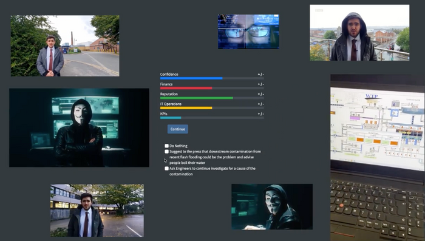Viewport: 425px width, 241px height.
Task: Open the masked hacker with crossed arms image
Action: pyautogui.click(x=79, y=127)
